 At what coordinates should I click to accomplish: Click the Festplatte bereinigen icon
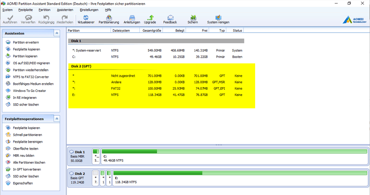8,142
